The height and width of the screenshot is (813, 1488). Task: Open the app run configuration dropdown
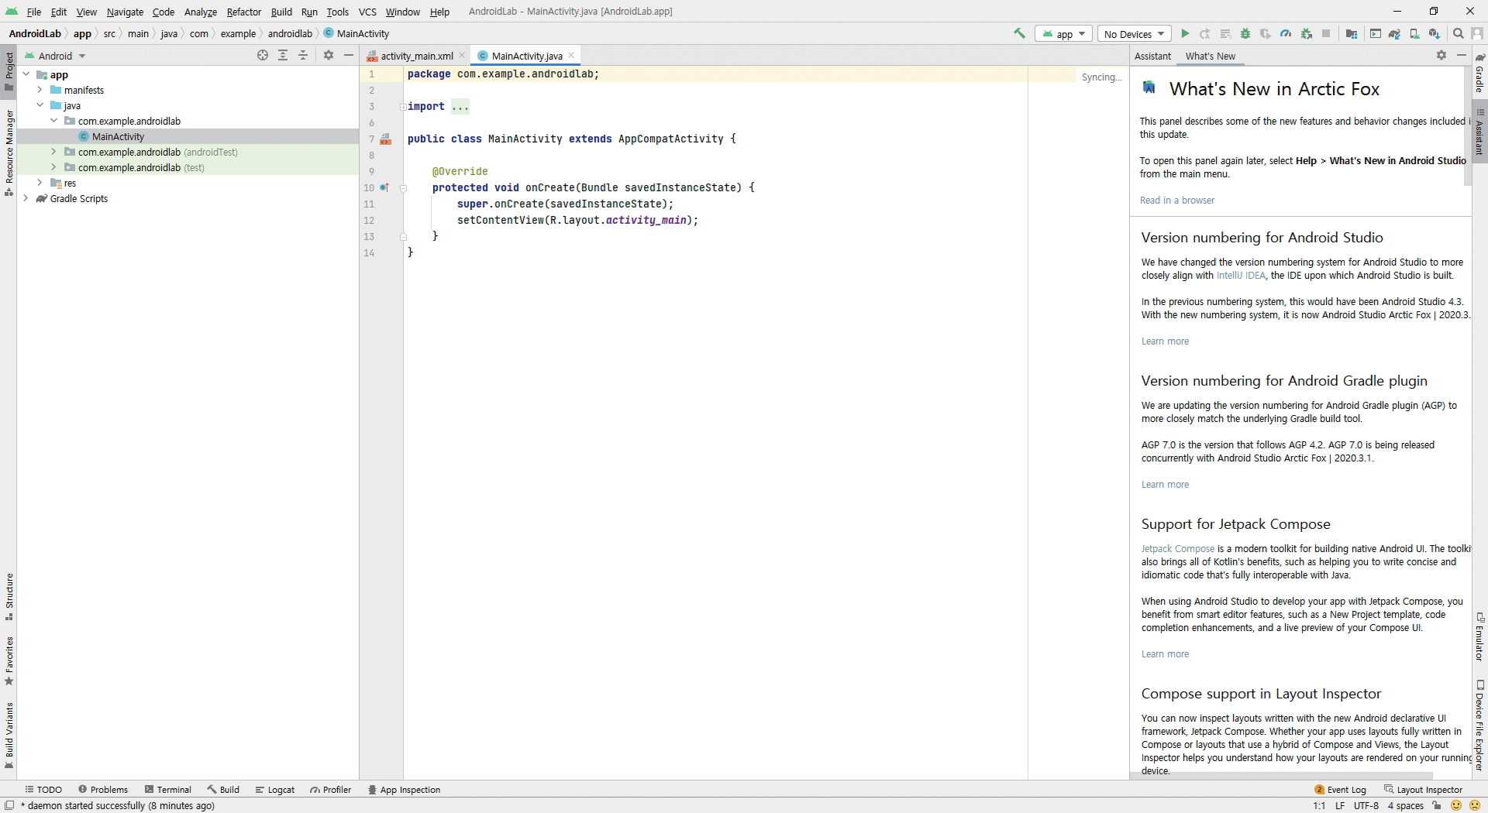tap(1063, 34)
